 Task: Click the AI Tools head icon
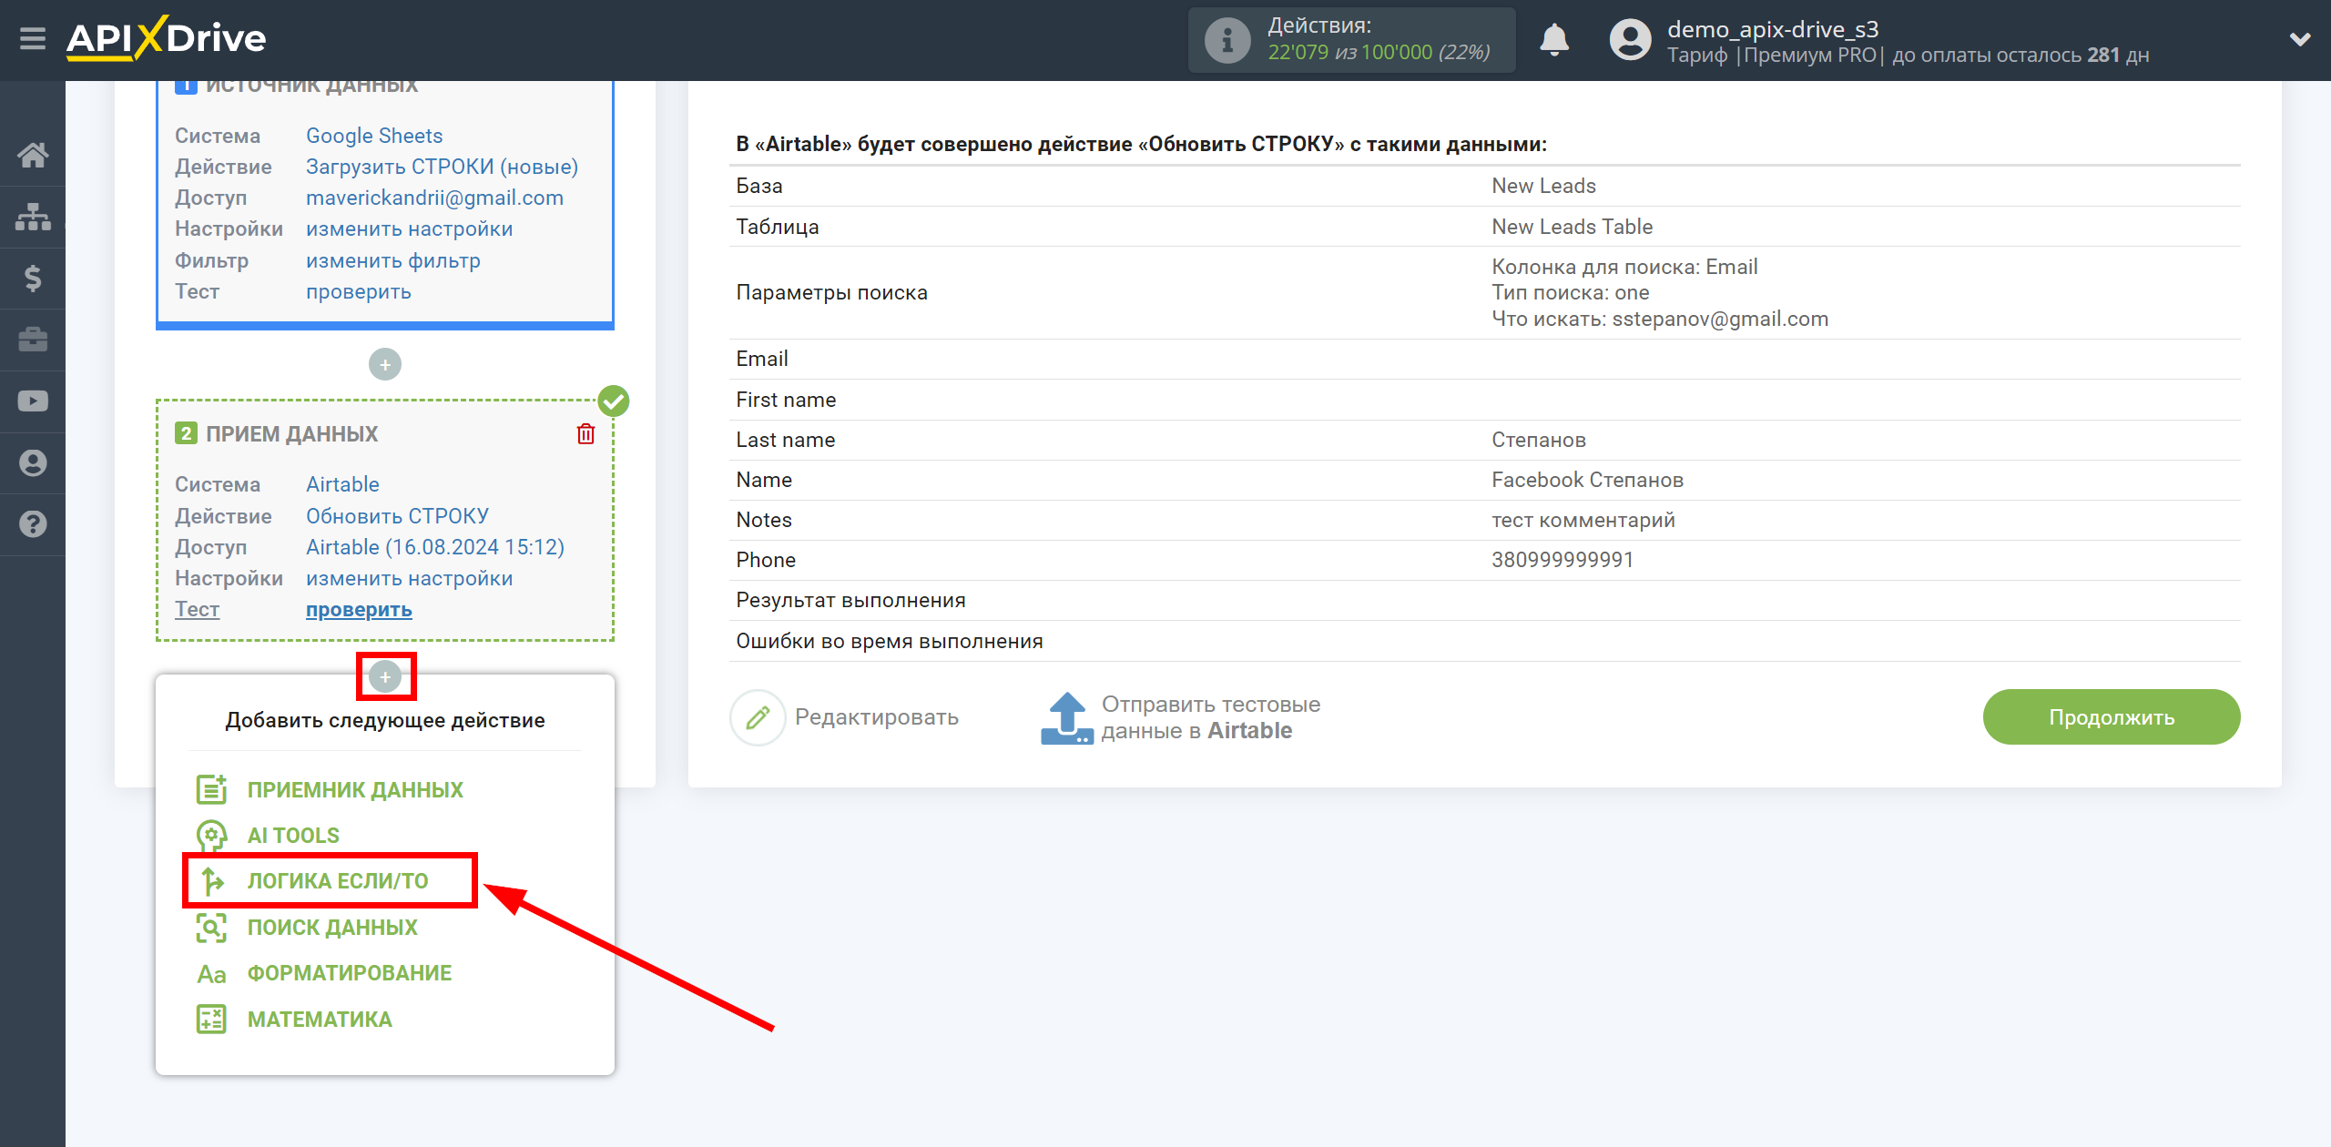[211, 835]
